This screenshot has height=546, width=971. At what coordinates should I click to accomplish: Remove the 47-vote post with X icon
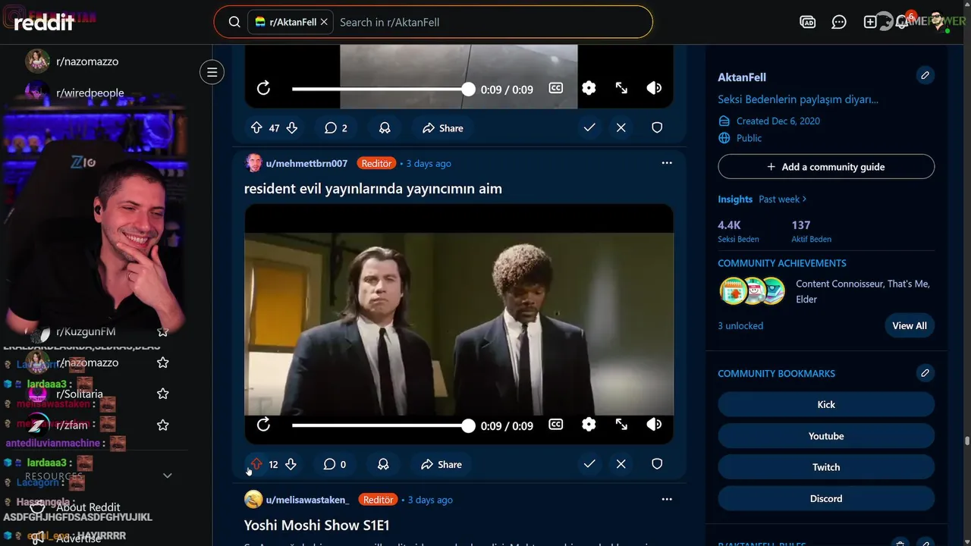point(621,127)
